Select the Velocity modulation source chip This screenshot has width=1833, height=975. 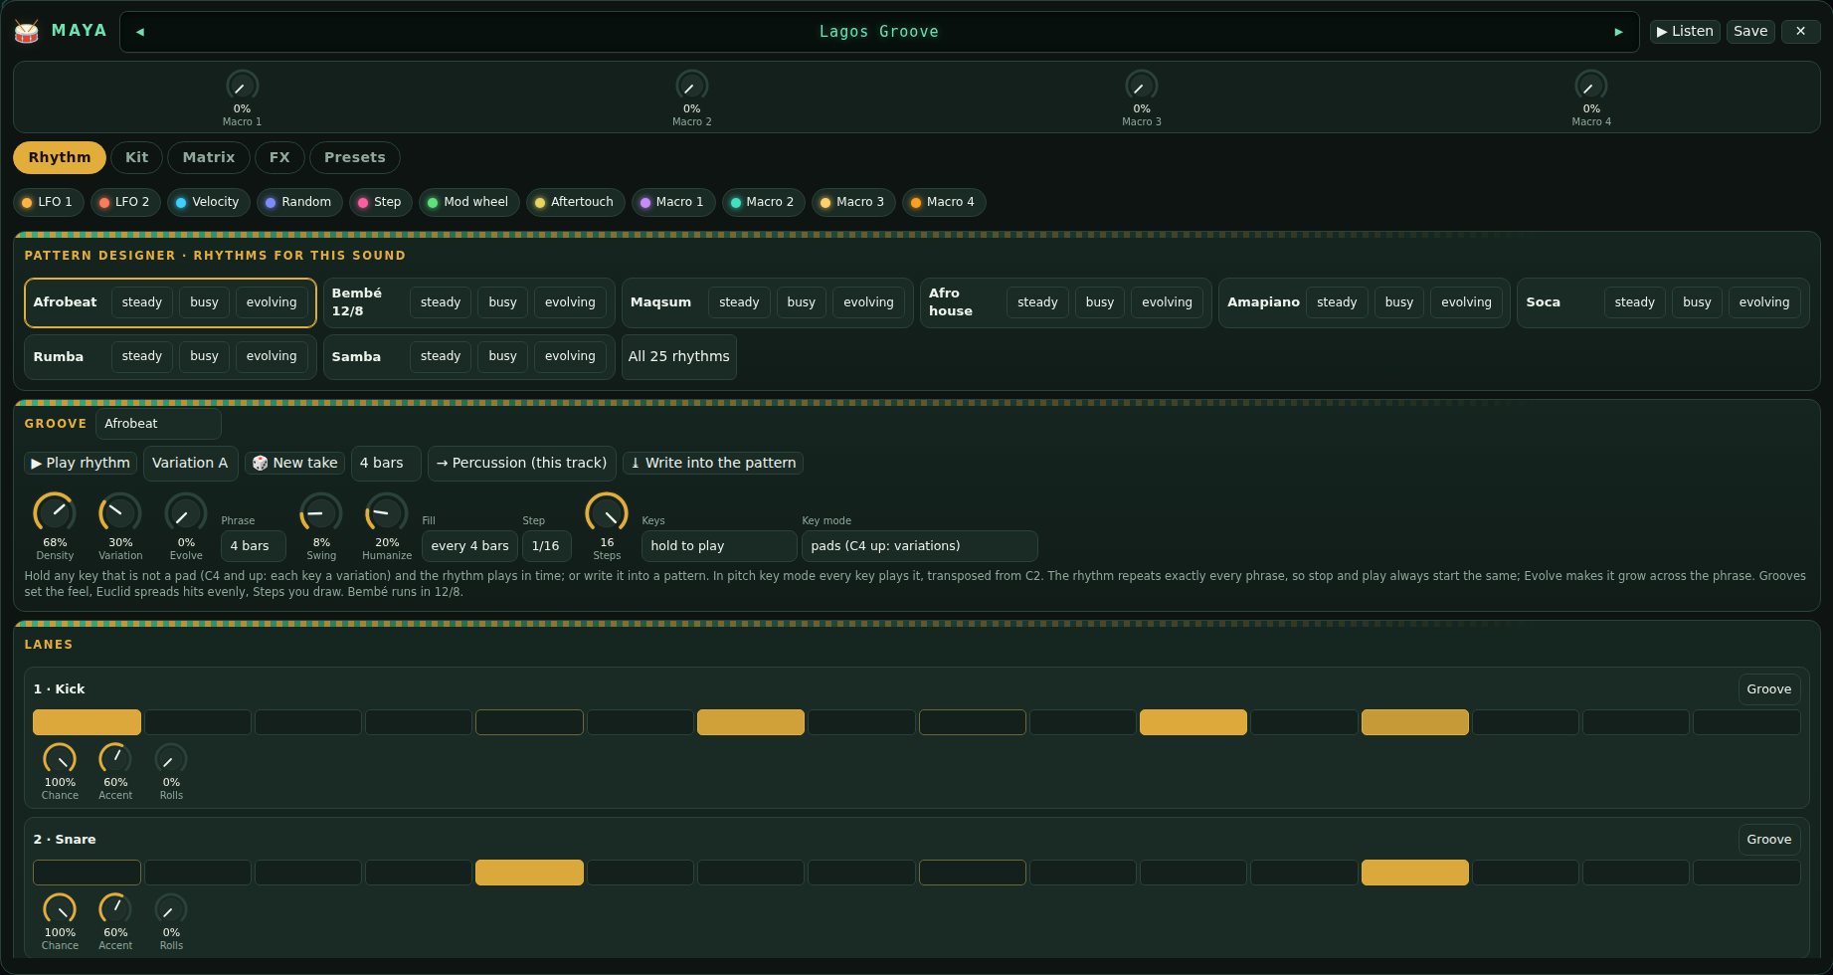pos(209,202)
